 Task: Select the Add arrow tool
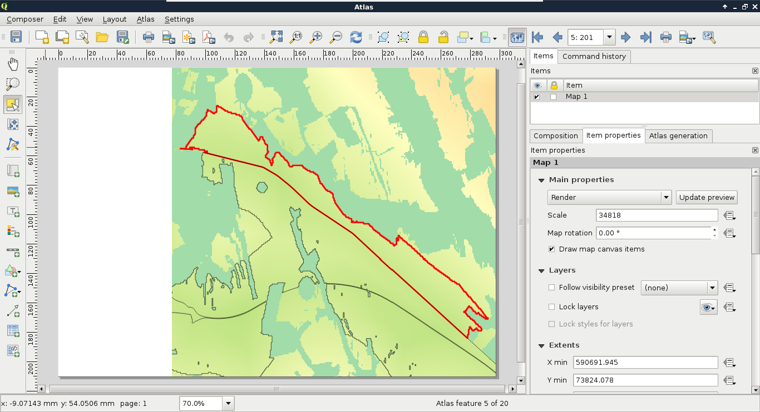point(12,310)
